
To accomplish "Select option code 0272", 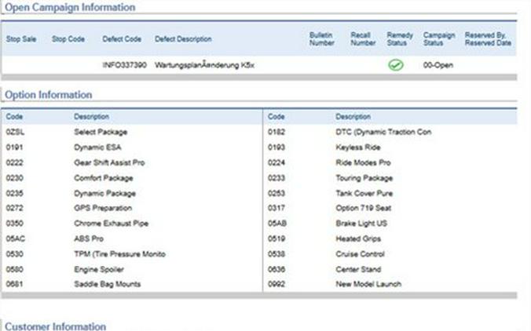I will point(15,209).
